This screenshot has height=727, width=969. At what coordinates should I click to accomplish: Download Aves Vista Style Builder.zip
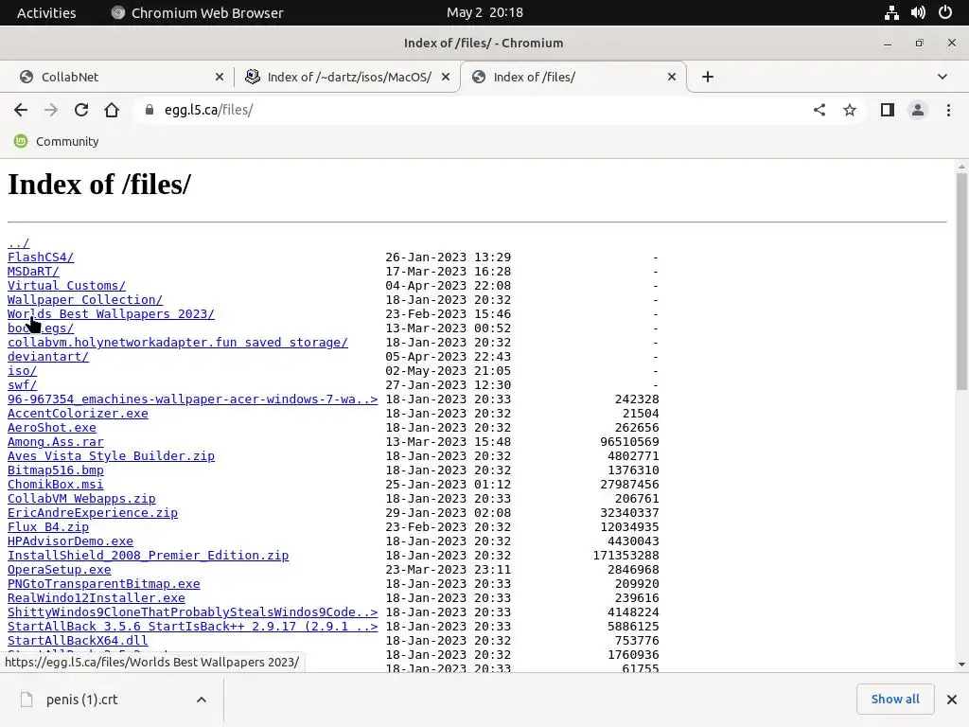click(112, 456)
